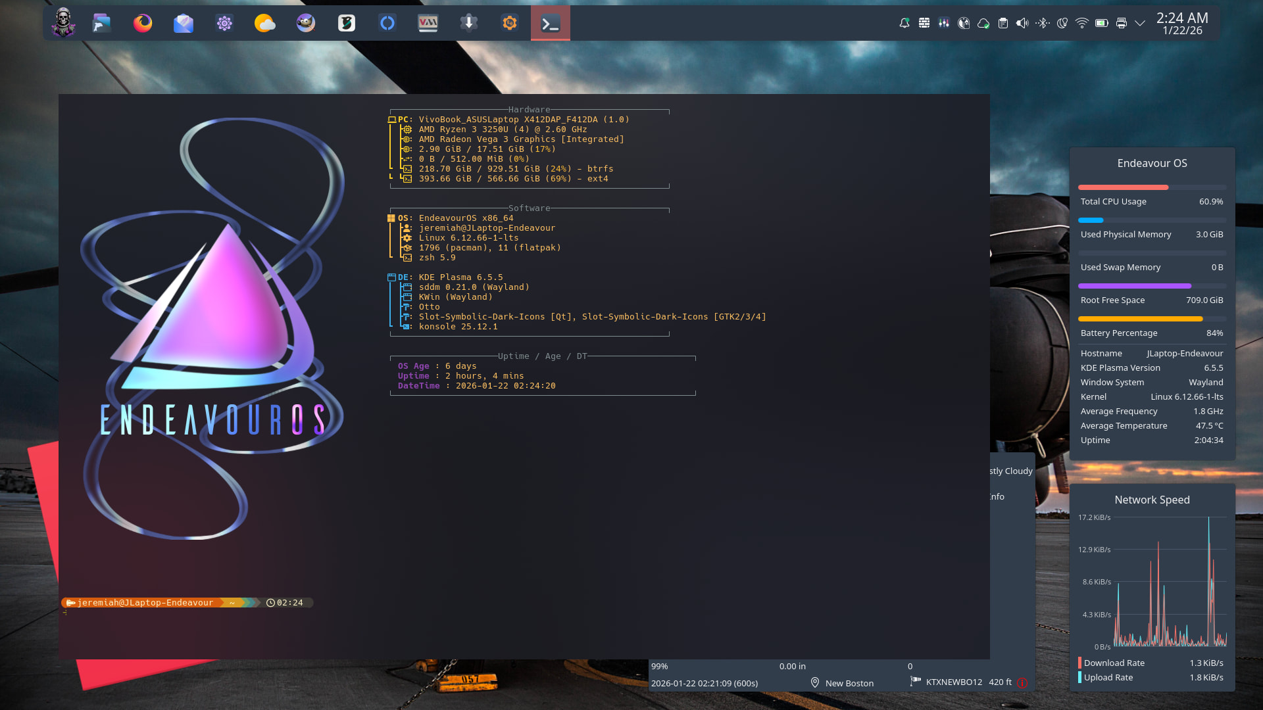Click the Konsole terminal task icon
The image size is (1263, 710).
tap(551, 24)
